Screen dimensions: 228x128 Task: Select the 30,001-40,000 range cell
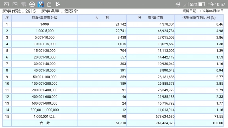[45, 64]
